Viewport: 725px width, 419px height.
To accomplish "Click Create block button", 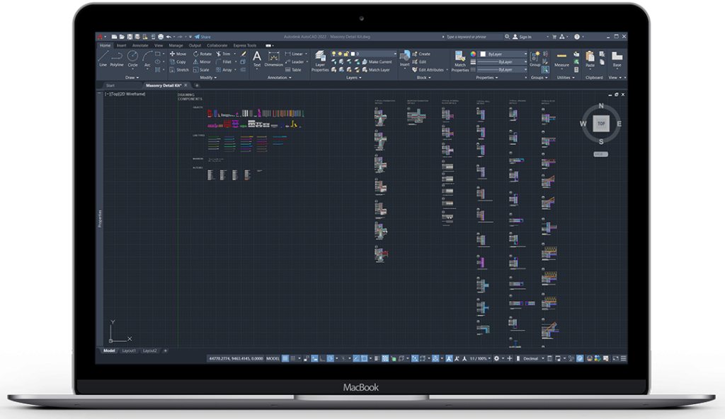I will [421, 54].
